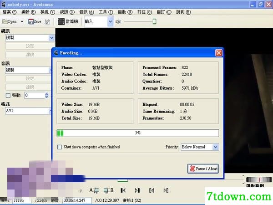The width and height of the screenshot is (273, 205).
Task: Click the total duration 00:12:29.097 text
Action: pos(107,200)
